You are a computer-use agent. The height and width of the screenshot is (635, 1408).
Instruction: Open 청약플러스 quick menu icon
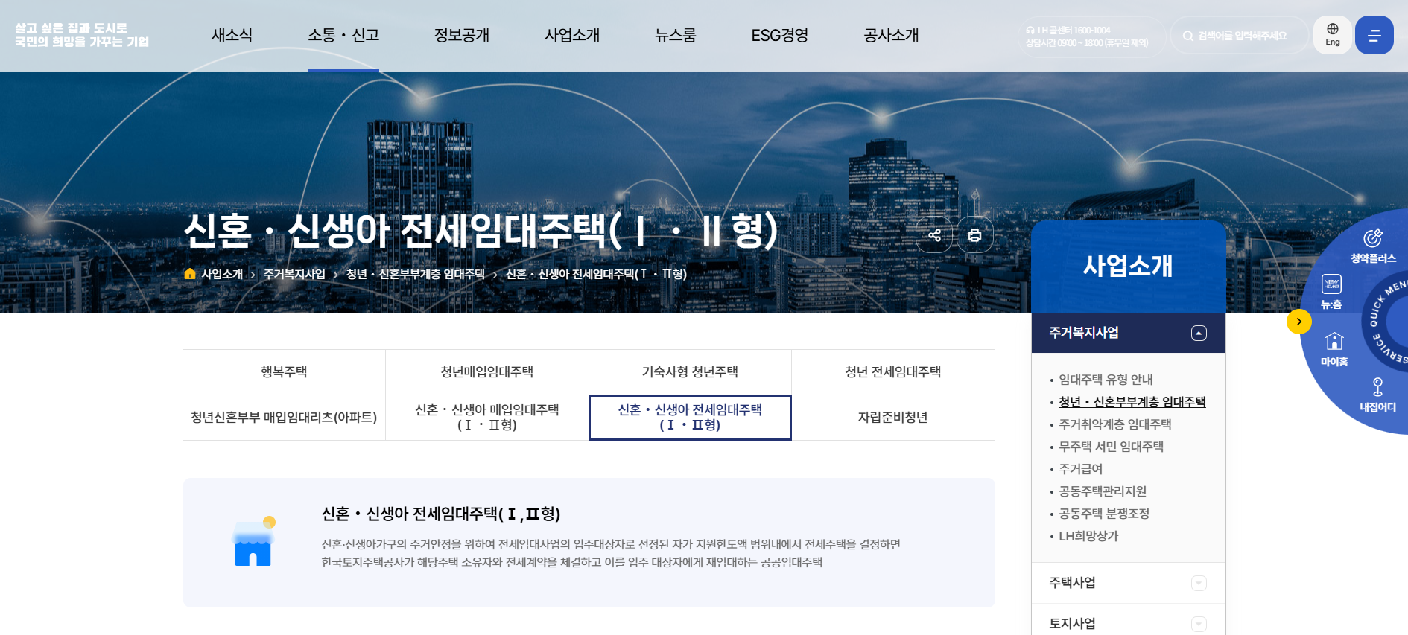1373,246
